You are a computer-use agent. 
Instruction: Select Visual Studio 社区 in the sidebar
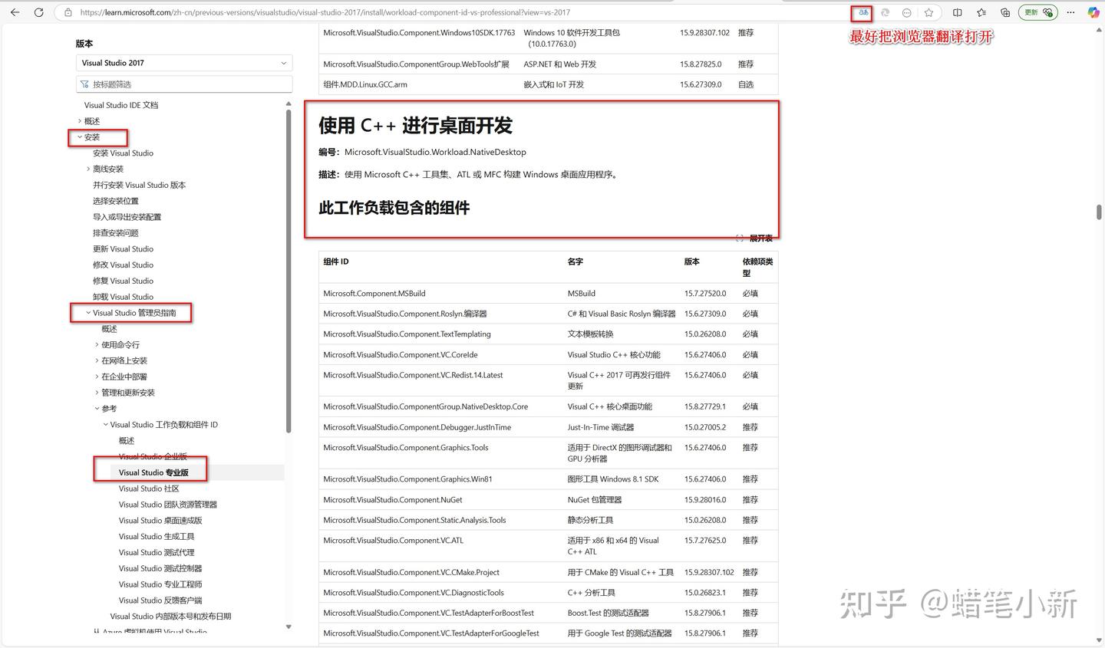pyautogui.click(x=149, y=488)
